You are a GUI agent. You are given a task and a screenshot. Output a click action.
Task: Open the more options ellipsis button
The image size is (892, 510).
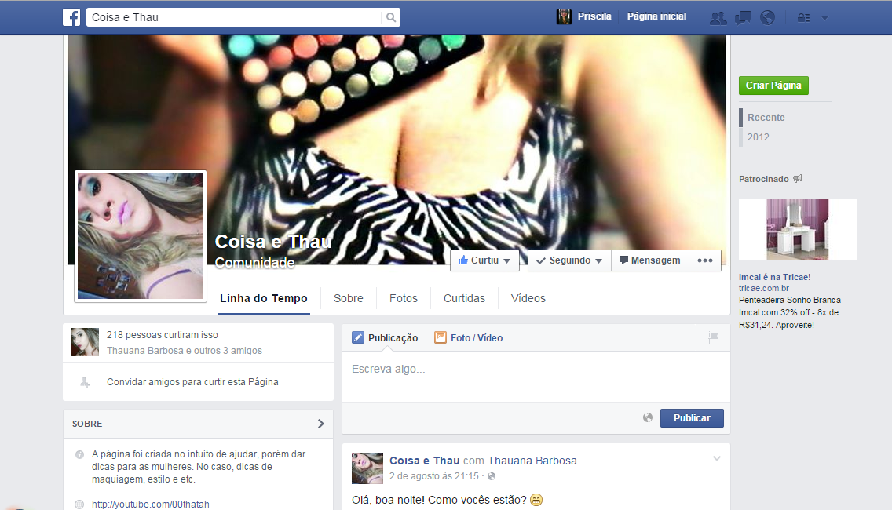coord(705,260)
